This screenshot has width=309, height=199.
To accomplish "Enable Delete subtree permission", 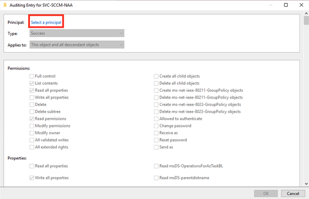I will click(32, 112).
